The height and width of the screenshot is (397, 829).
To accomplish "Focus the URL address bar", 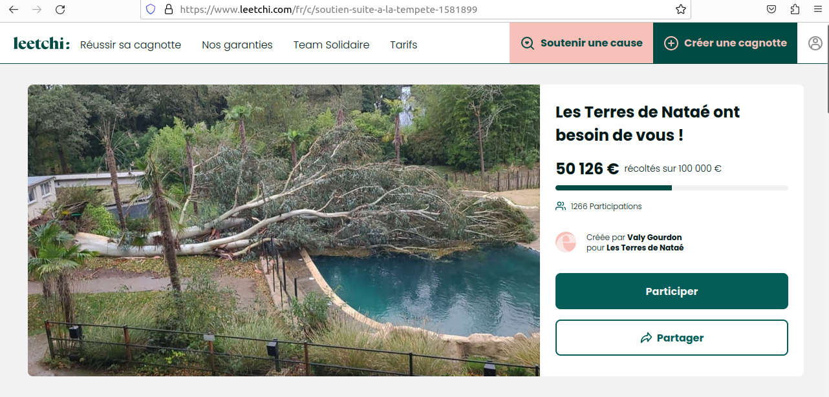I will (415, 10).
